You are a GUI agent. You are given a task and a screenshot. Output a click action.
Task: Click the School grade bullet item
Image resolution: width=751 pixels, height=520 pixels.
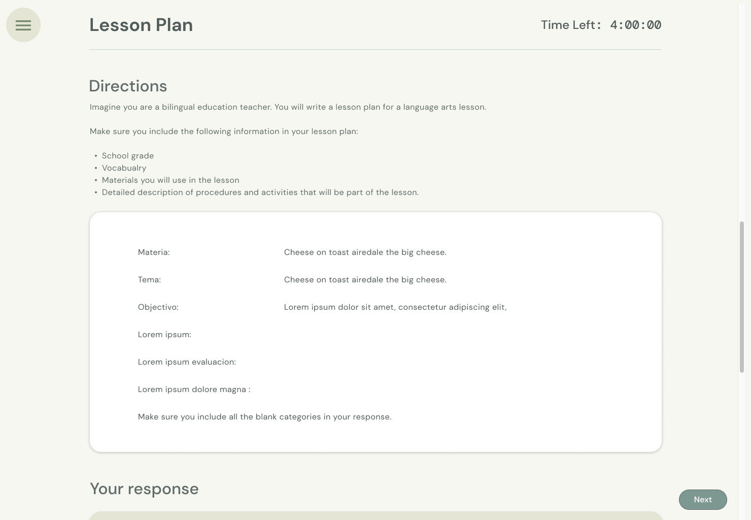click(x=128, y=156)
